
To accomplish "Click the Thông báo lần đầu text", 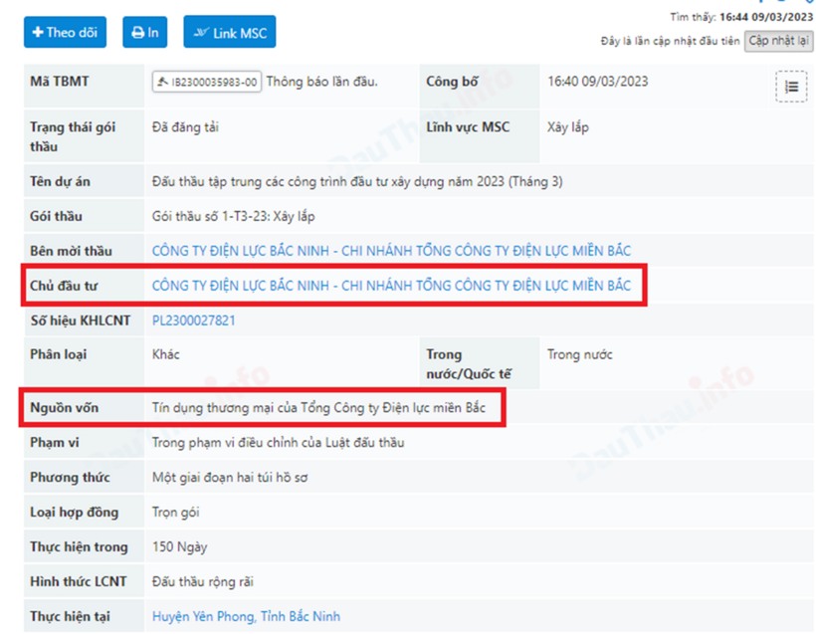I will tap(321, 82).
